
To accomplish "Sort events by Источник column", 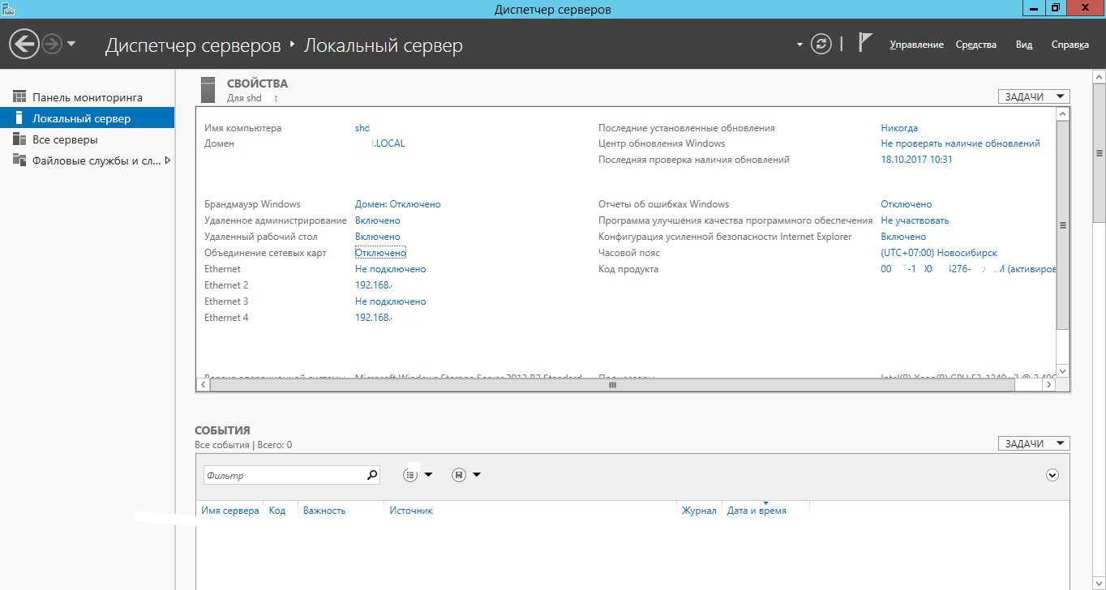I will point(411,511).
